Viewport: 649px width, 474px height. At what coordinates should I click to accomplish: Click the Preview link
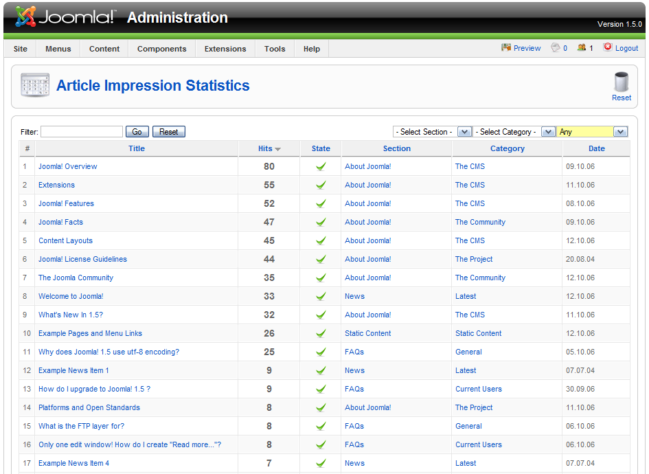point(527,48)
